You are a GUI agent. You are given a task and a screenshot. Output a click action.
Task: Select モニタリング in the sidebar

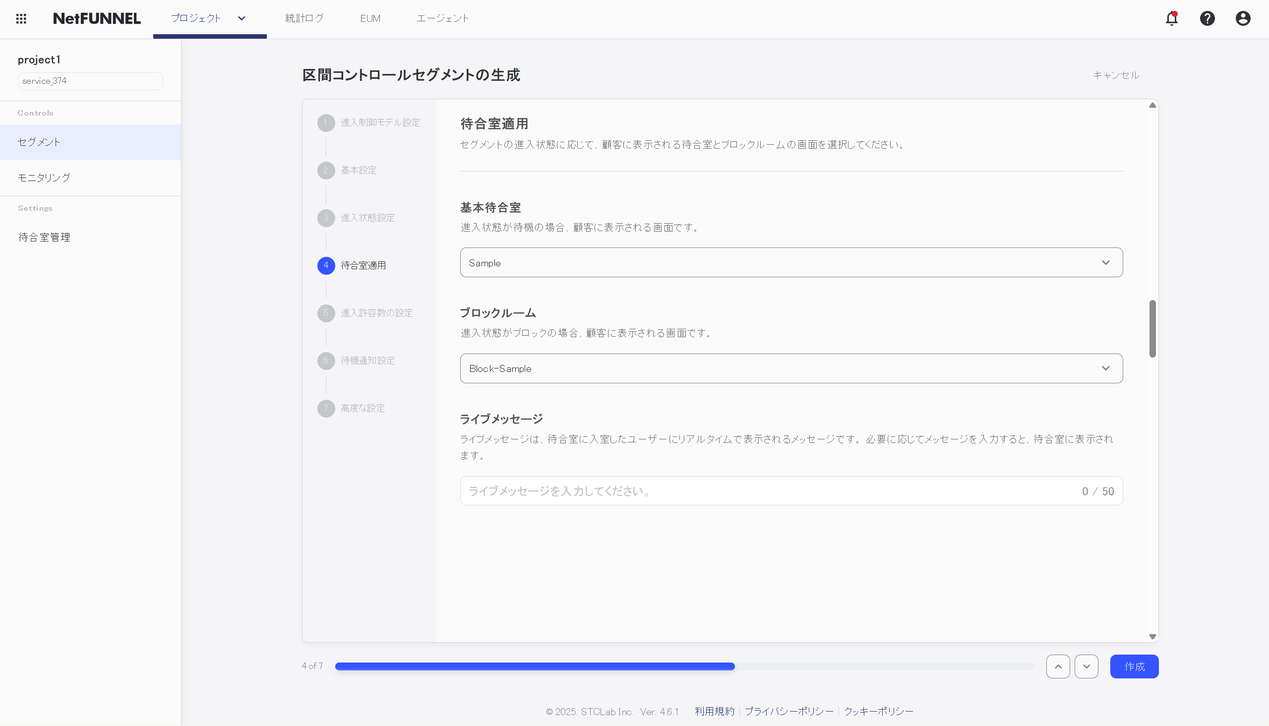pos(44,178)
